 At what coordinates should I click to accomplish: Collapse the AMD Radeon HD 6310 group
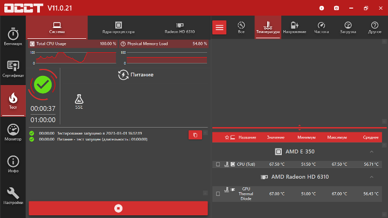[x=371, y=177]
